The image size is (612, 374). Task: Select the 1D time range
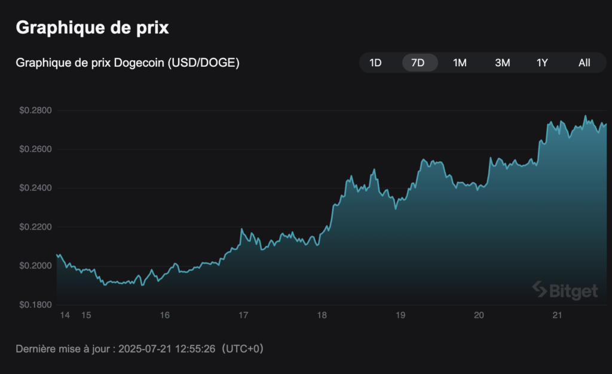(x=377, y=62)
